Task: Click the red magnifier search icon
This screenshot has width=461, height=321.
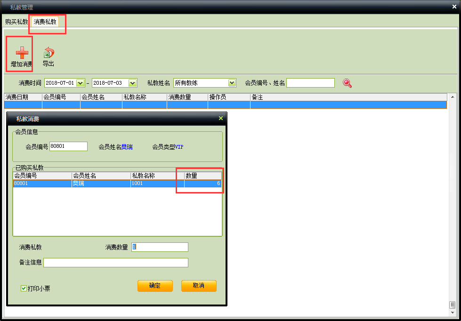Action: pyautogui.click(x=348, y=83)
